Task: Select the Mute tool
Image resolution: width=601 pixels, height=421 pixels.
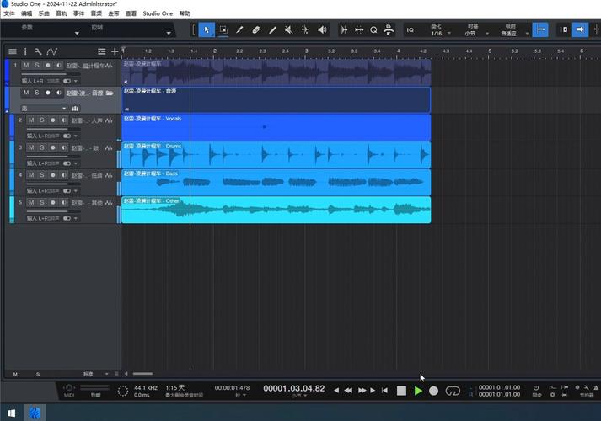Action: click(288, 29)
